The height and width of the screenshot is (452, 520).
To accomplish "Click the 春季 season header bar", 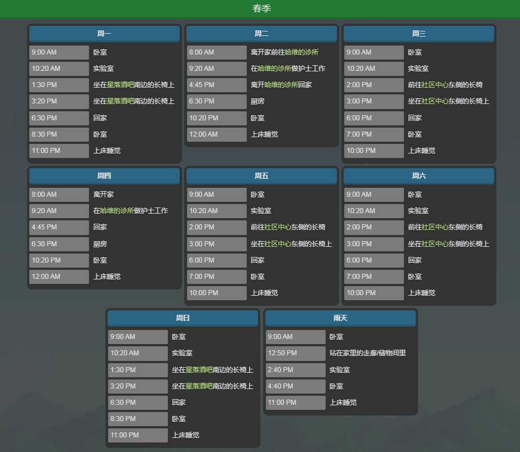I will [x=260, y=8].
